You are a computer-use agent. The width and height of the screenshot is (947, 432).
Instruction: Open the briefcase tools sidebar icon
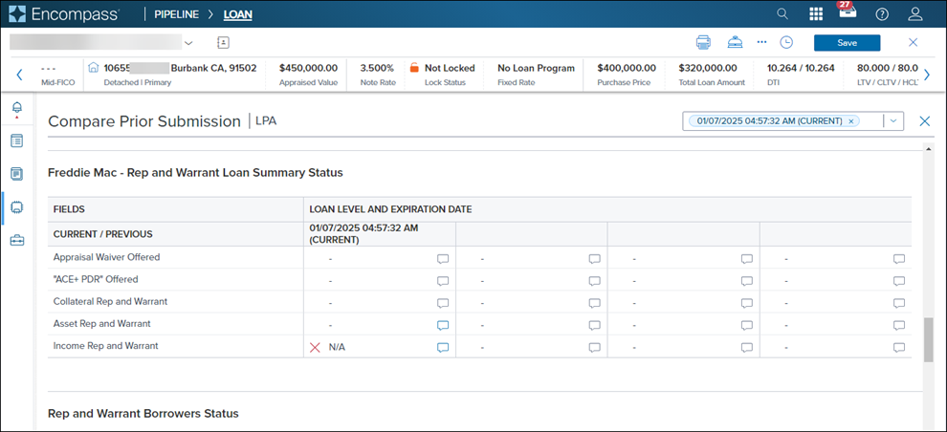click(17, 241)
